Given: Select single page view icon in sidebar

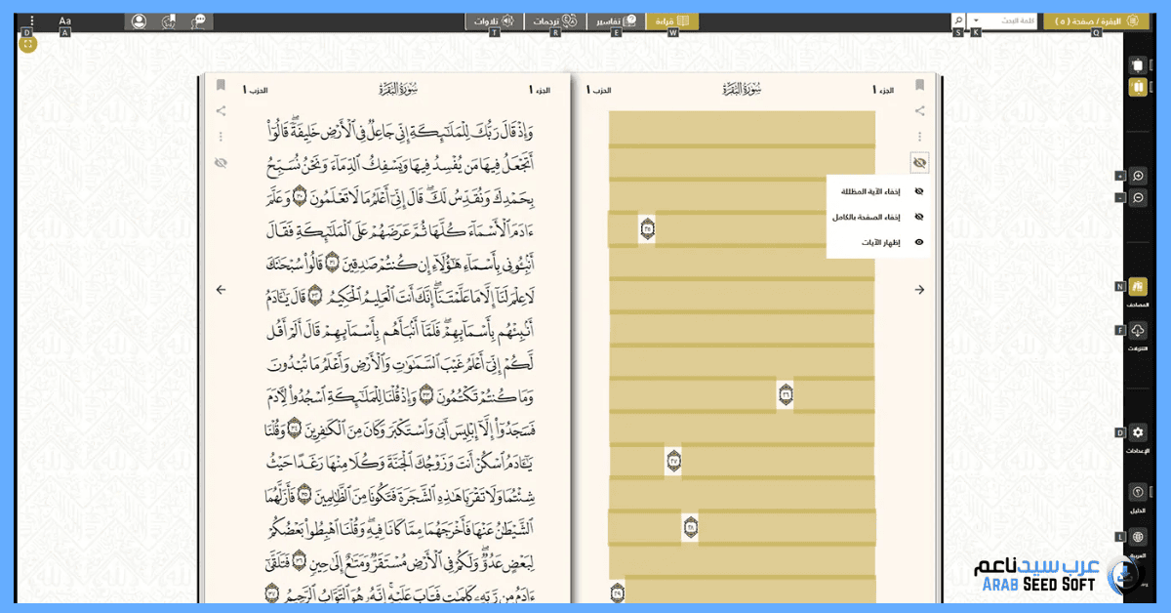Looking at the screenshot, I should tap(1138, 65).
